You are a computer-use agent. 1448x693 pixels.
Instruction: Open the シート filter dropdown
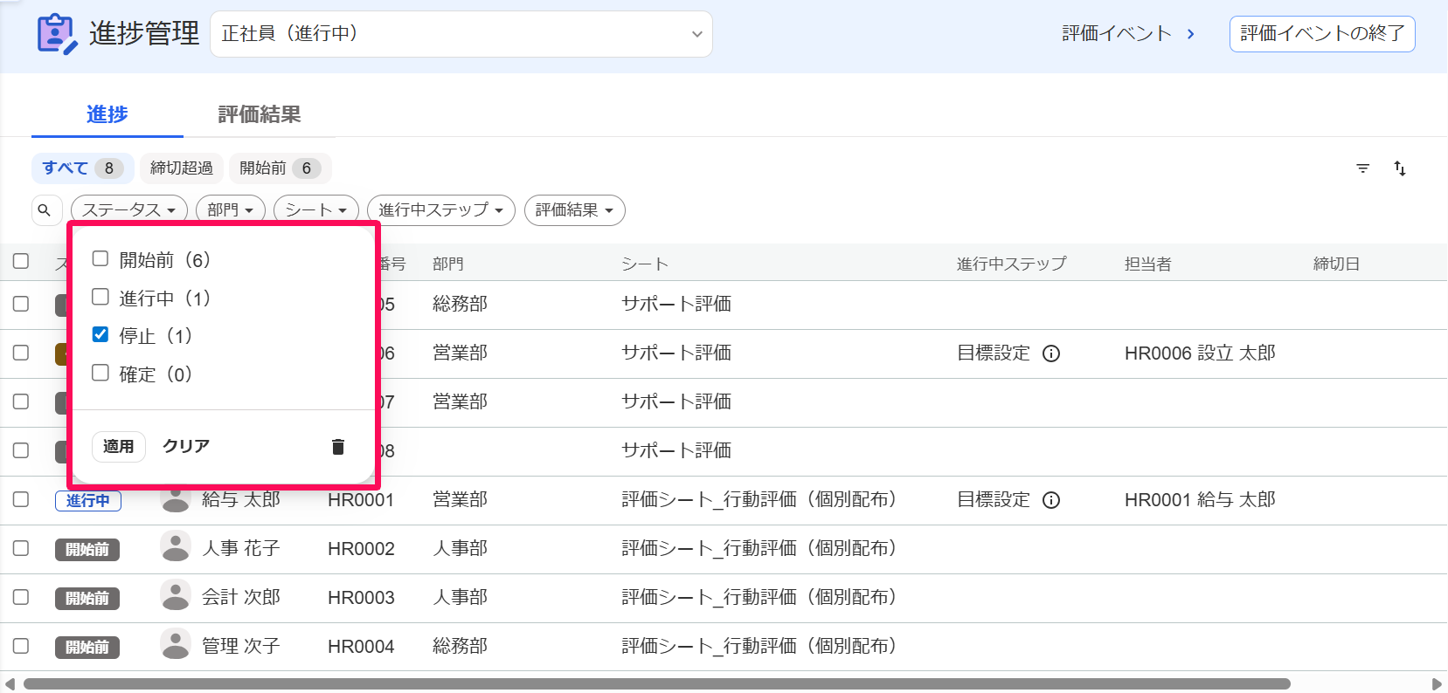point(316,210)
